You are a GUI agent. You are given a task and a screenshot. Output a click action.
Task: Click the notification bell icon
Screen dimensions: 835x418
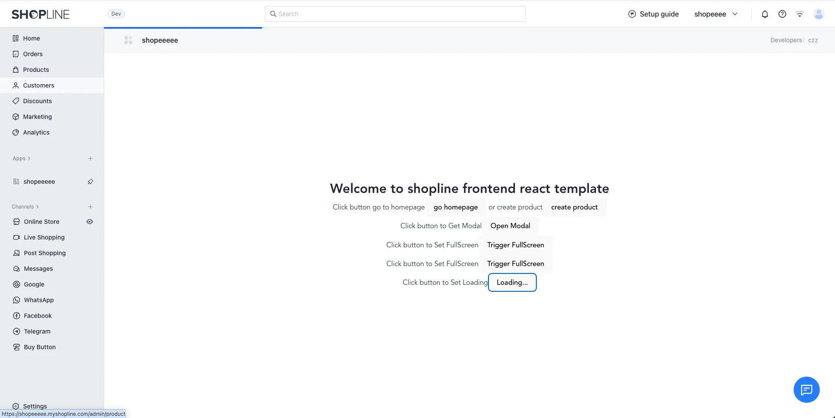coord(764,14)
